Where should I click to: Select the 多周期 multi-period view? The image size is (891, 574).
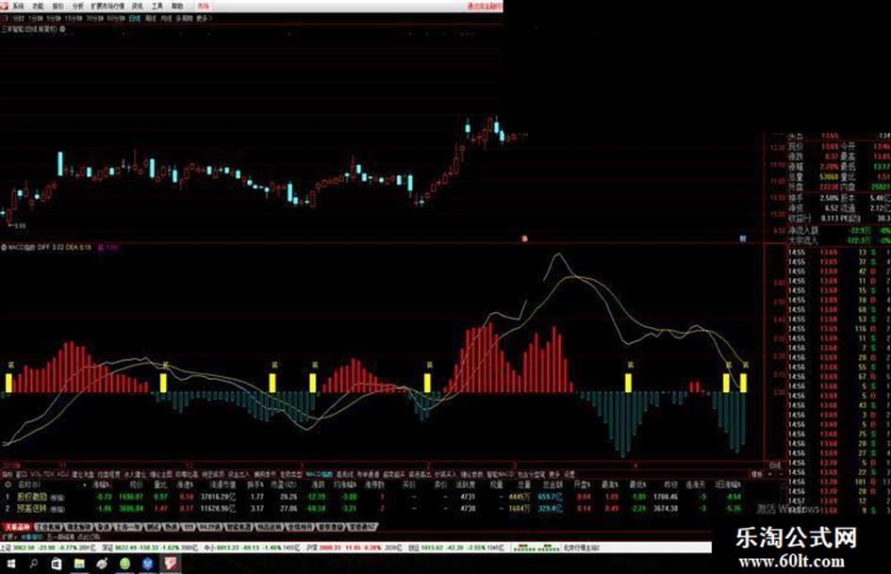point(184,18)
